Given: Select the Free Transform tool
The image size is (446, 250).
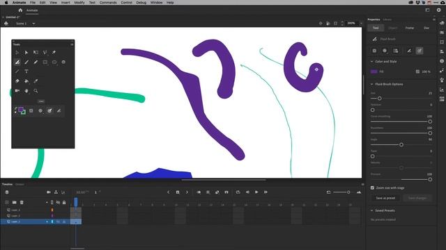Looking at the screenshot, I should 36,53.
